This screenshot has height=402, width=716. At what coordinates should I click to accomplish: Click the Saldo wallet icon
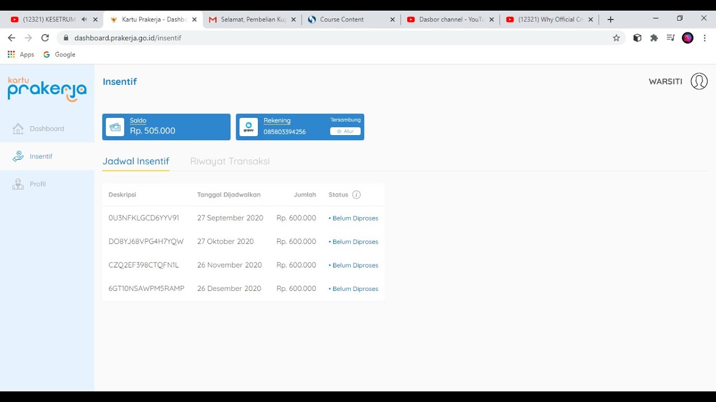coord(115,127)
